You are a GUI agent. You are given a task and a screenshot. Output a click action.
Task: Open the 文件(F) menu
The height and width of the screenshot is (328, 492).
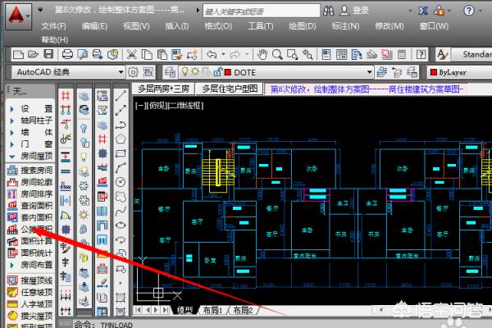(53, 26)
